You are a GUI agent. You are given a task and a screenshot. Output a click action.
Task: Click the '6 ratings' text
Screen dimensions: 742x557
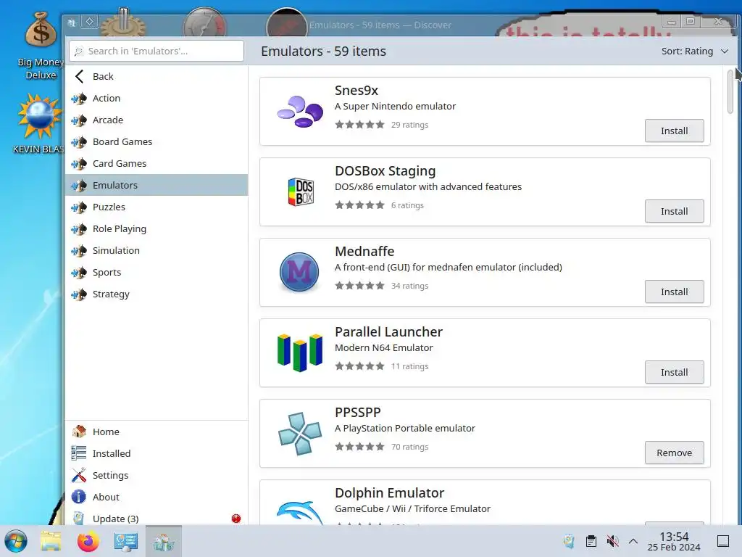click(x=407, y=205)
